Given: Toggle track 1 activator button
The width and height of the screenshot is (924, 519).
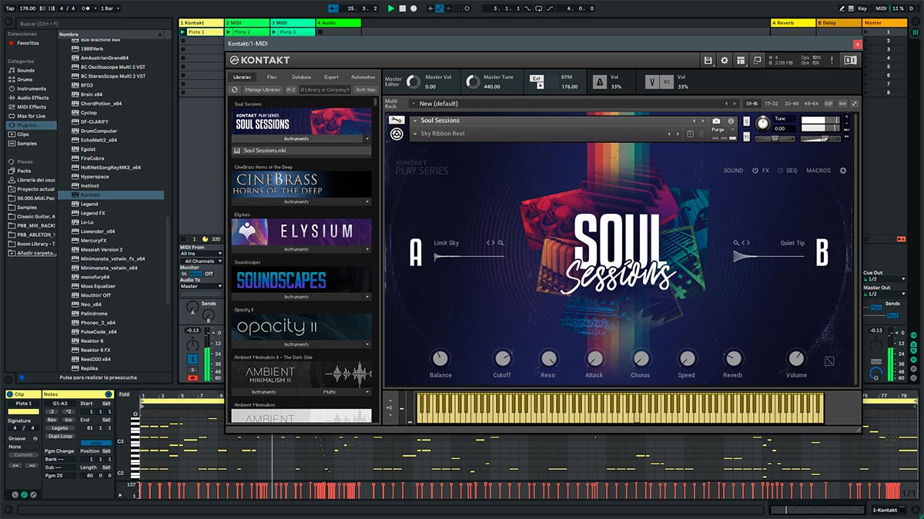Looking at the screenshot, I should pyautogui.click(x=192, y=358).
